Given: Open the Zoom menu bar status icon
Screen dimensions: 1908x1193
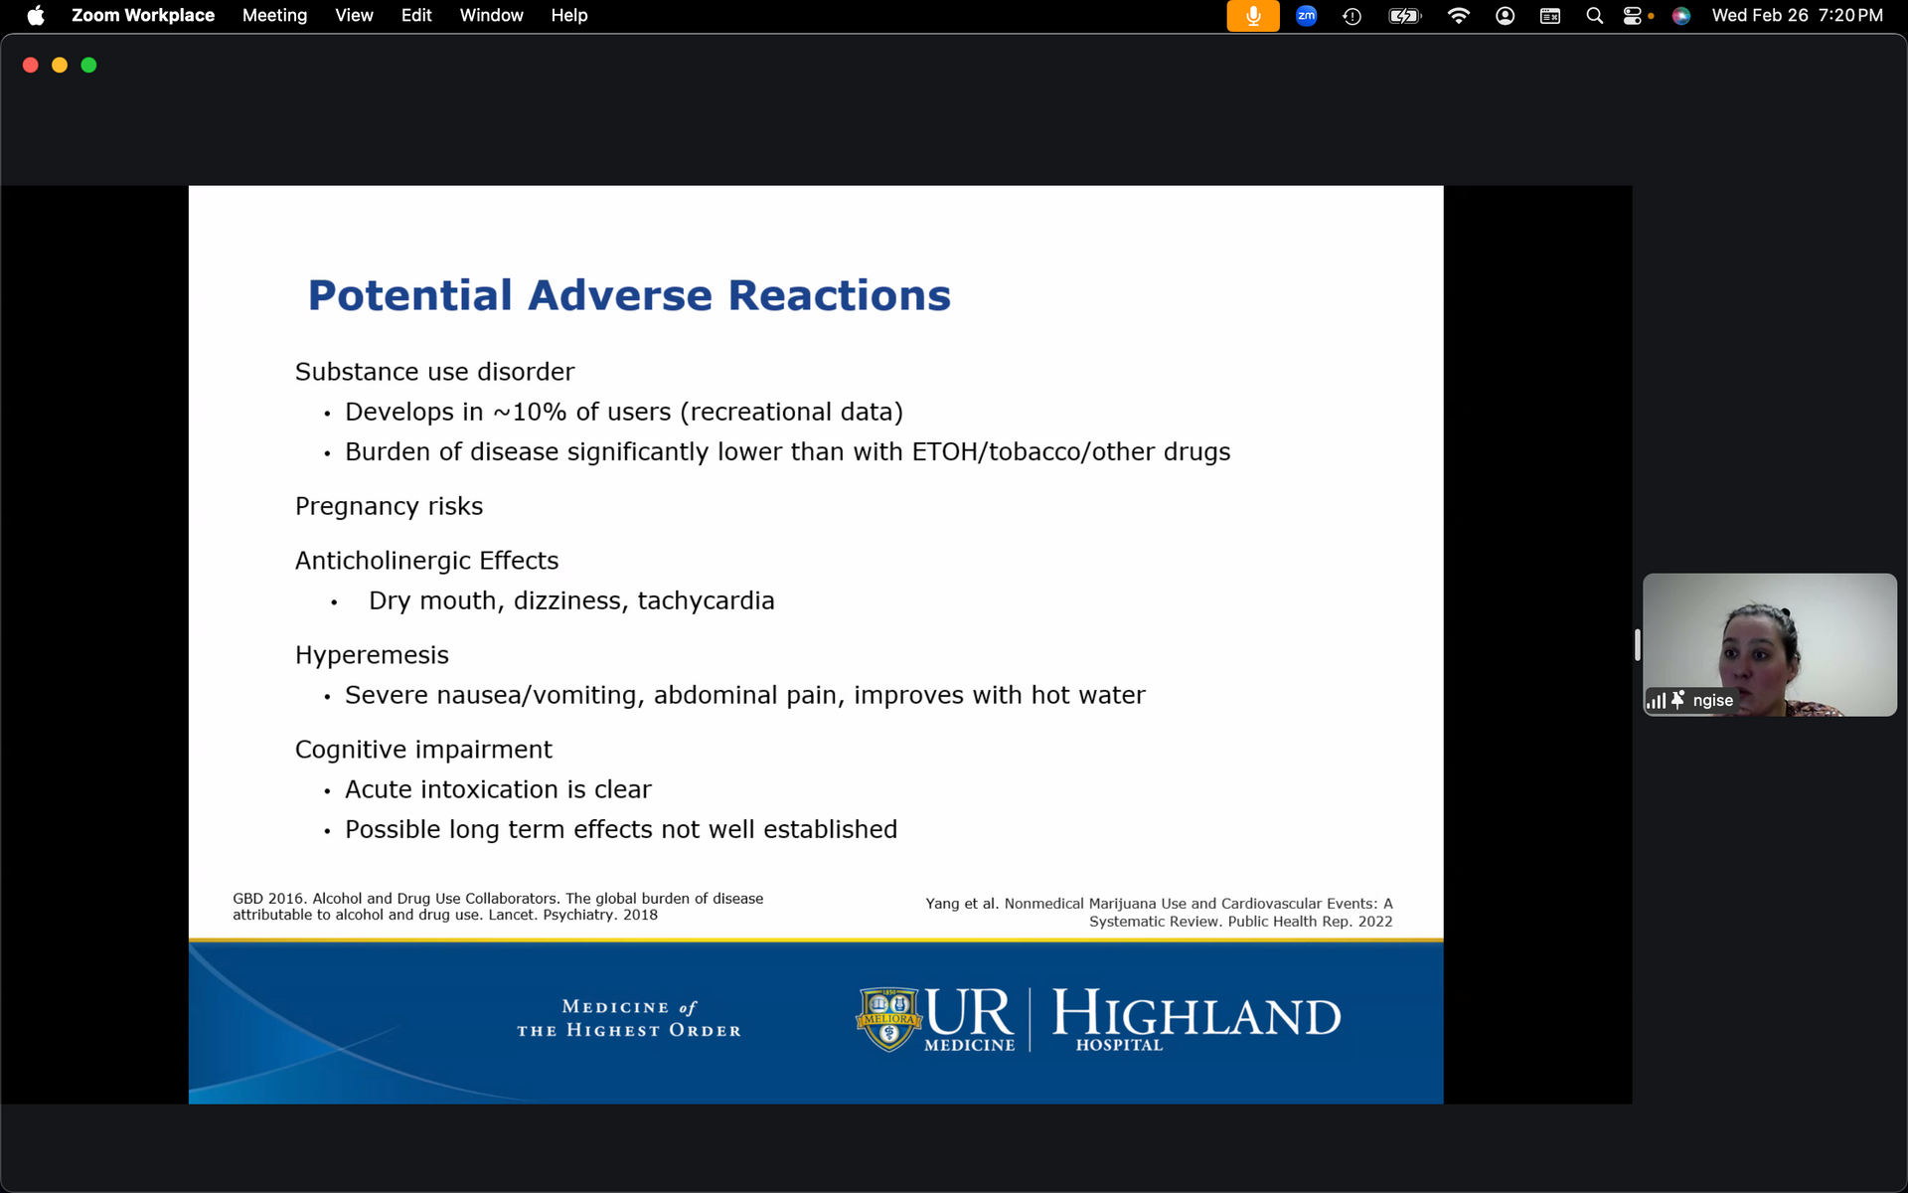Looking at the screenshot, I should [x=1306, y=16].
